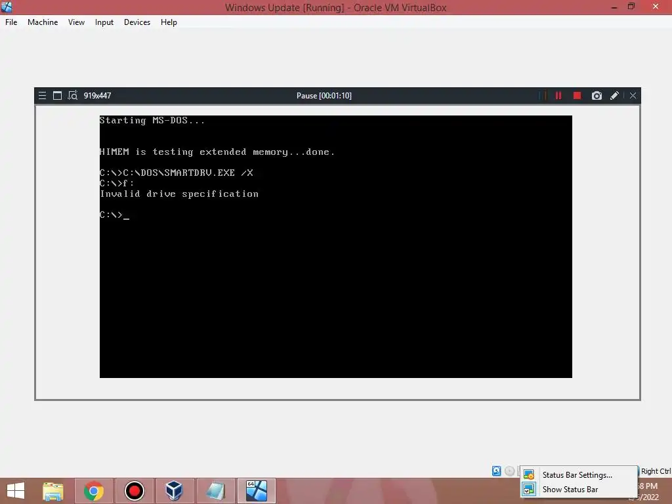The width and height of the screenshot is (672, 504).
Task: Activate the pencil drawing tool
Action: 614,96
